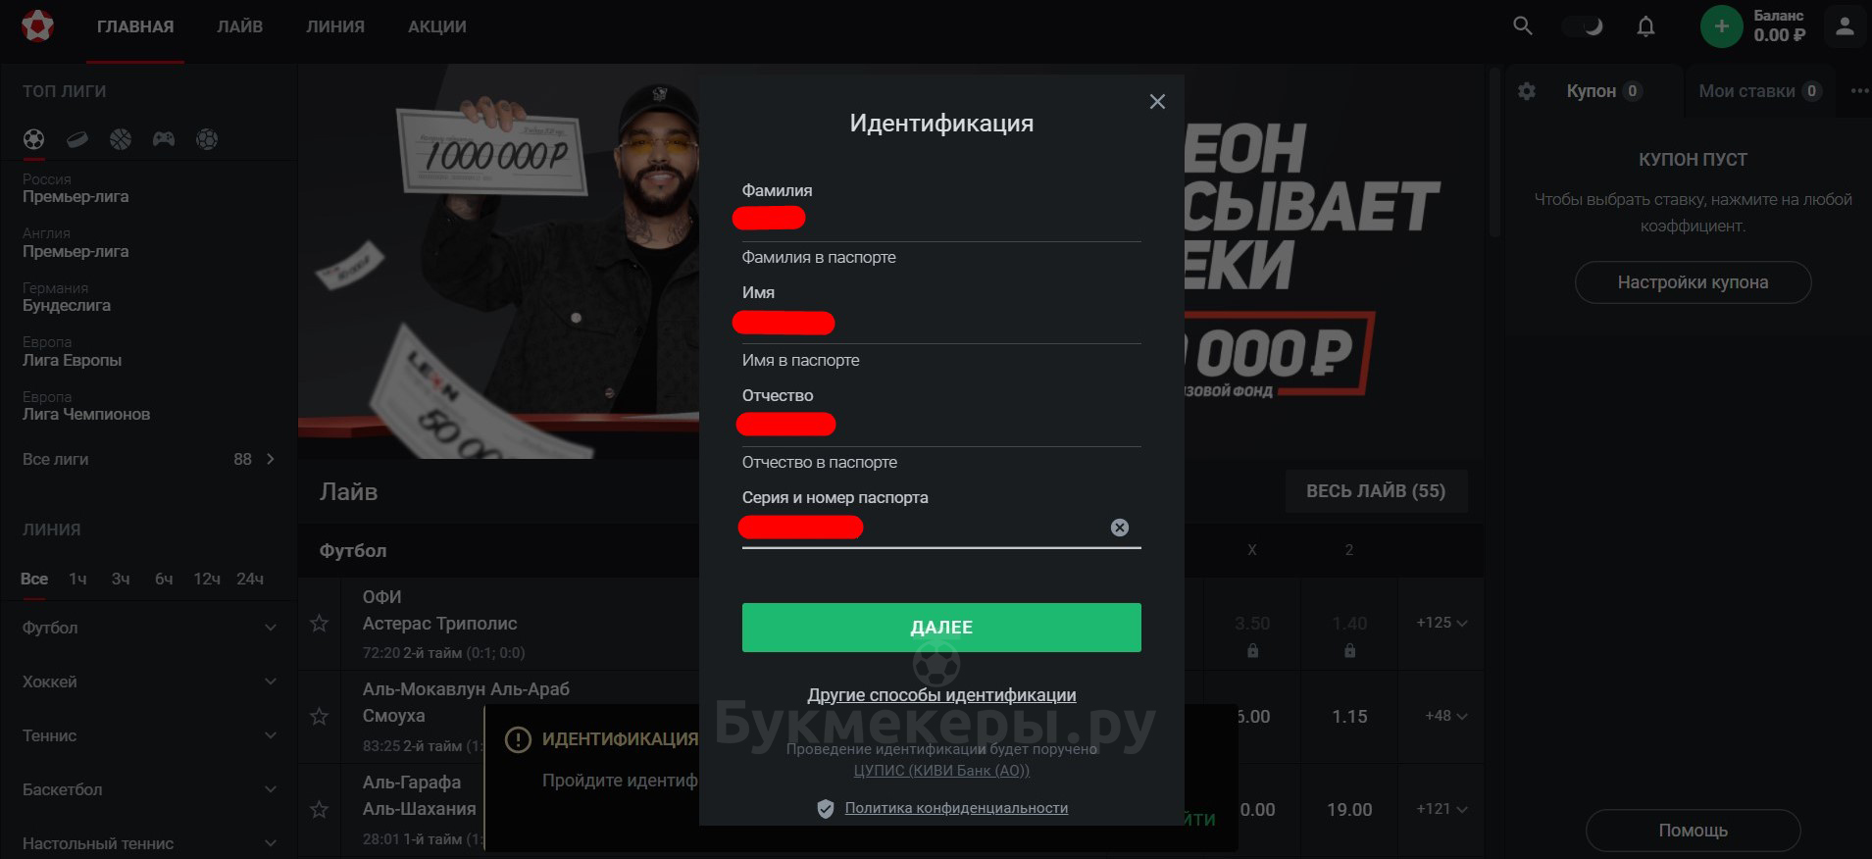Open Другие способы идентификации link
This screenshot has width=1872, height=859.
(x=941, y=695)
